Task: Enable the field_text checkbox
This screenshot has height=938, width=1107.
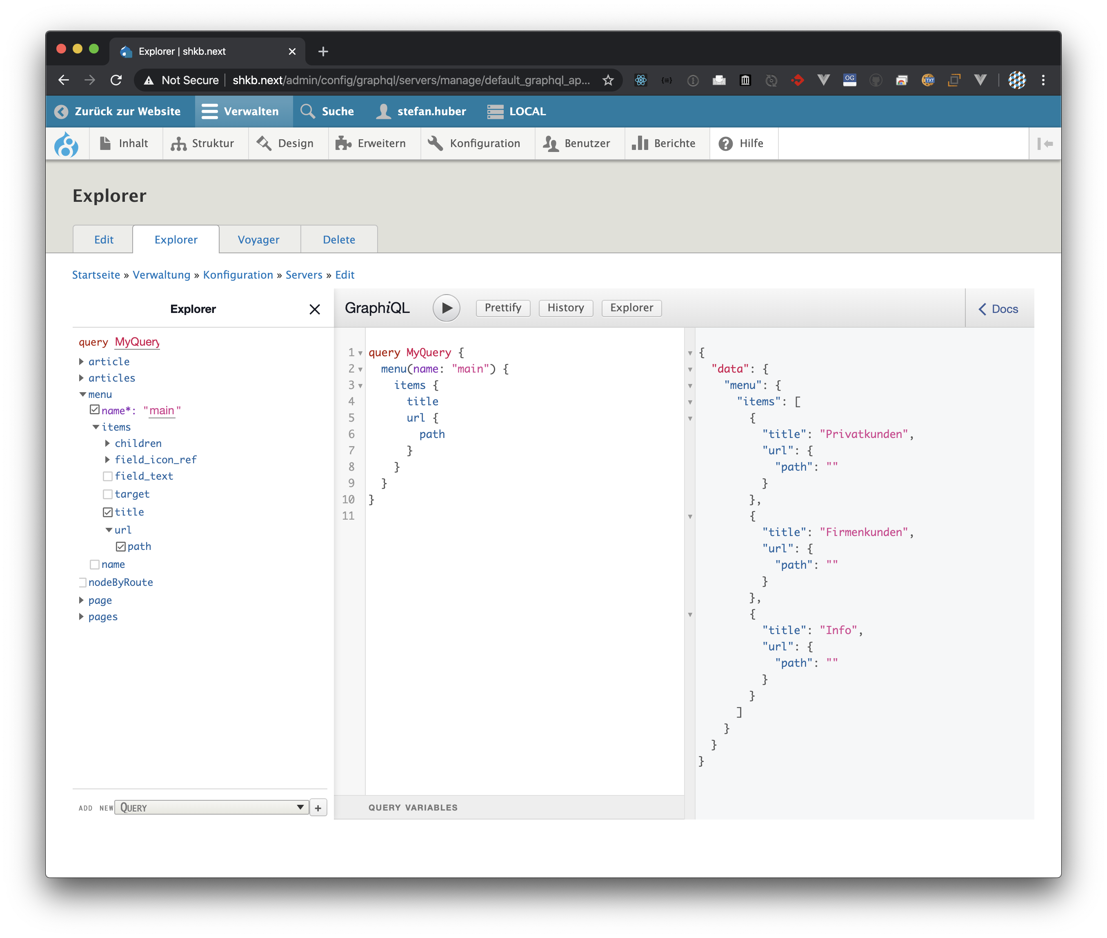Action: click(x=108, y=476)
